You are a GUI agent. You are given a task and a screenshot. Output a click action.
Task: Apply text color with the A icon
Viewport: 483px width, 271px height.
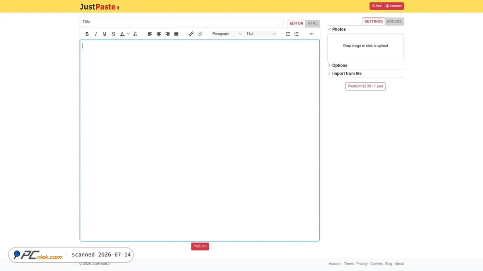123,34
